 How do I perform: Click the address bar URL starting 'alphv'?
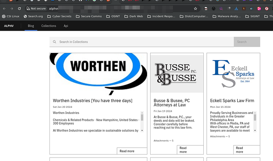54,9
